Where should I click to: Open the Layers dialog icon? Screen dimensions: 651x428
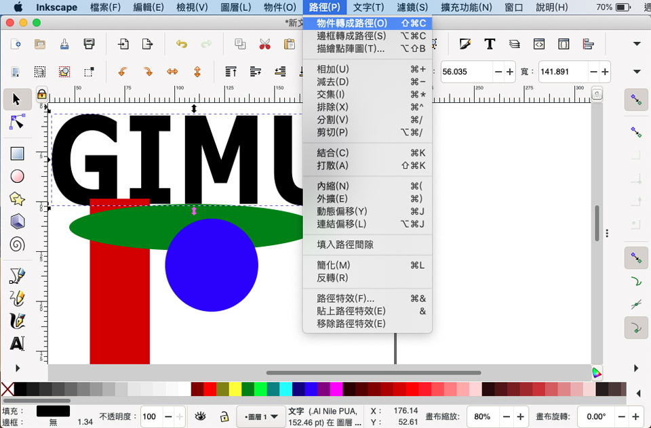click(x=515, y=44)
